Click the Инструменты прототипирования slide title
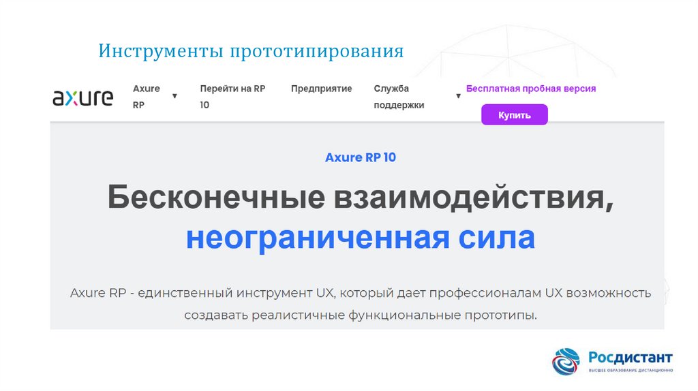The height and width of the screenshot is (391, 698). [x=251, y=52]
